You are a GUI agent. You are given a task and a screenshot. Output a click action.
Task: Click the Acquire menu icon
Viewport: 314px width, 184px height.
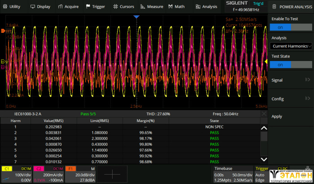click(61, 7)
